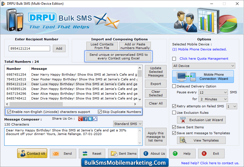Click the horizontal scrollbar thumb in list

tap(36, 104)
